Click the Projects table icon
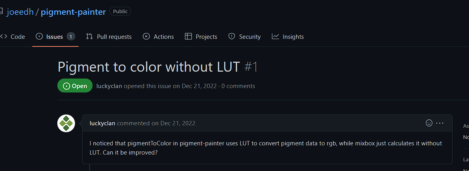 click(x=188, y=36)
